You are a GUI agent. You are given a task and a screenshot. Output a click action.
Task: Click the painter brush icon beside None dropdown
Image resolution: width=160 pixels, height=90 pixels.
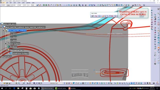(38, 5)
